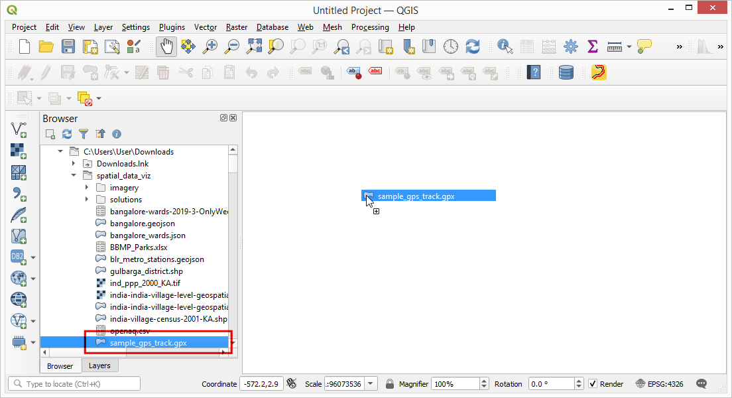
Task: Open the Processing menu
Action: [370, 27]
